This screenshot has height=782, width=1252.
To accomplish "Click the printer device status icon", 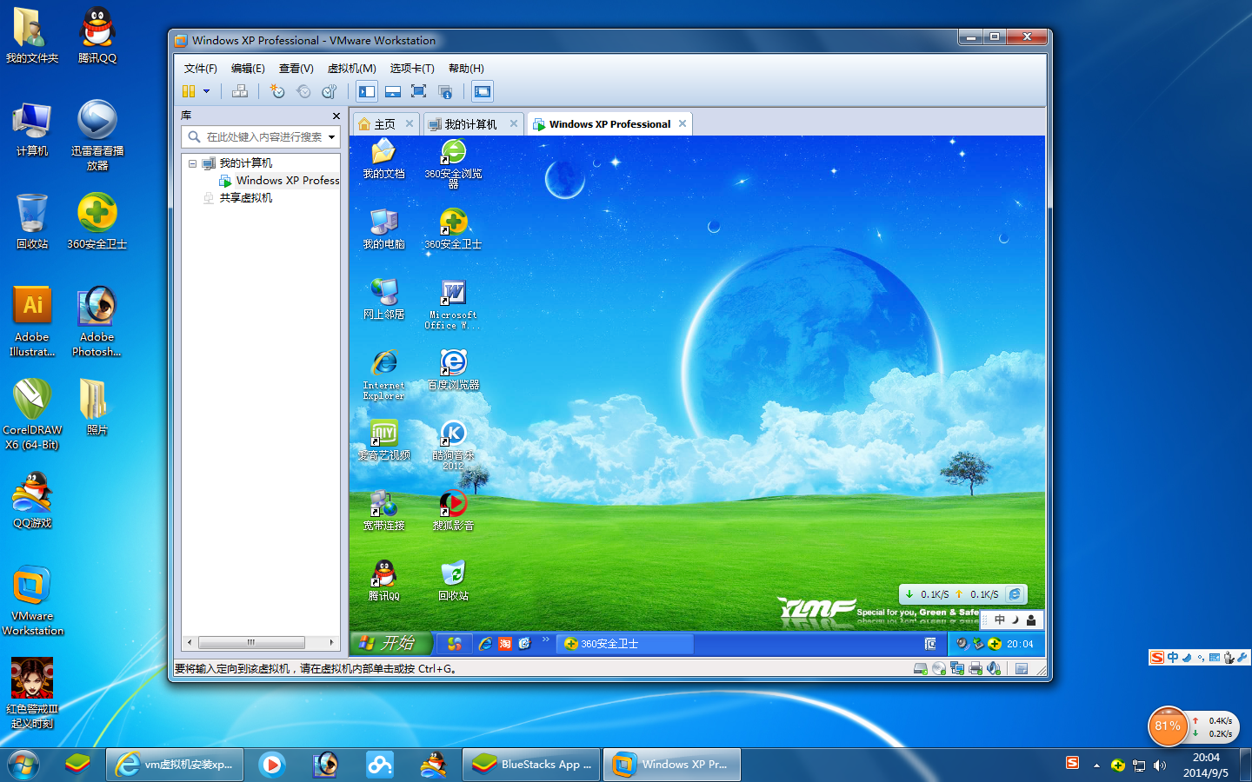I will pyautogui.click(x=976, y=668).
